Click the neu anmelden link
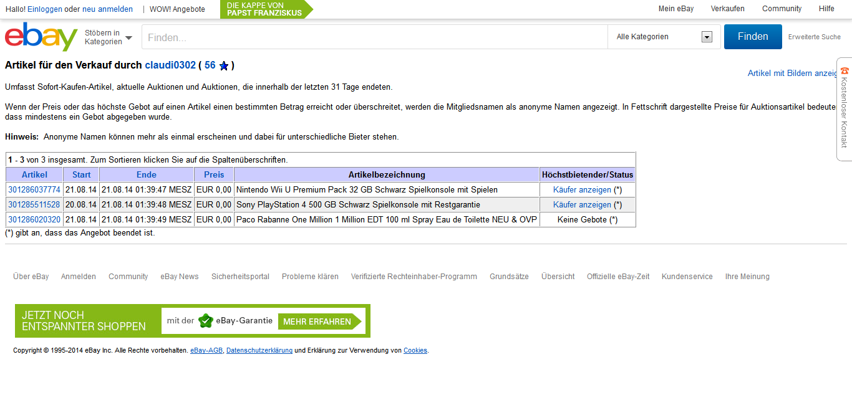The width and height of the screenshot is (852, 395). click(107, 9)
